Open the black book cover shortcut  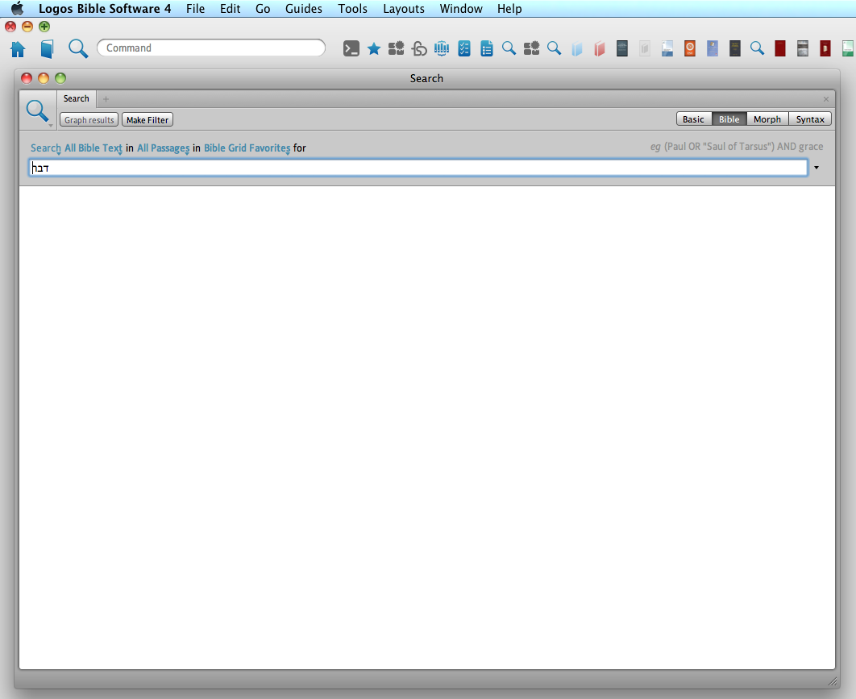pos(735,48)
